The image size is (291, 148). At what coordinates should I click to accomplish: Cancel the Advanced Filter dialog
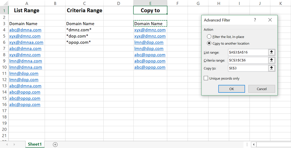click(x=262, y=89)
